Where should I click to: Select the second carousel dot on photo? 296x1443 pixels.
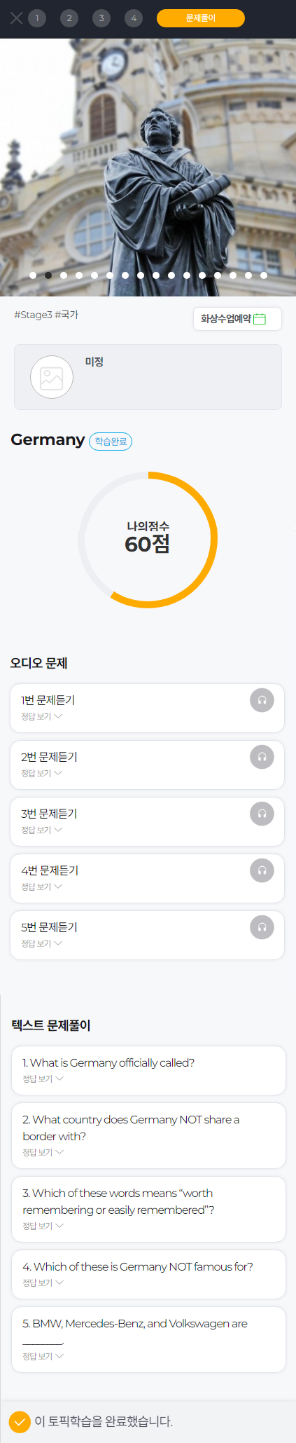[48, 275]
